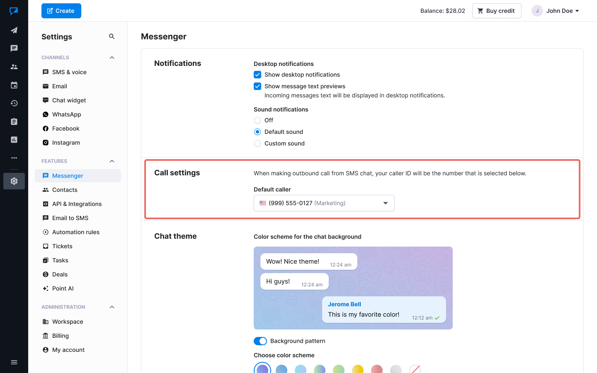The image size is (597, 373).
Task: Open the history clock icon in sidebar
Action: (14, 103)
